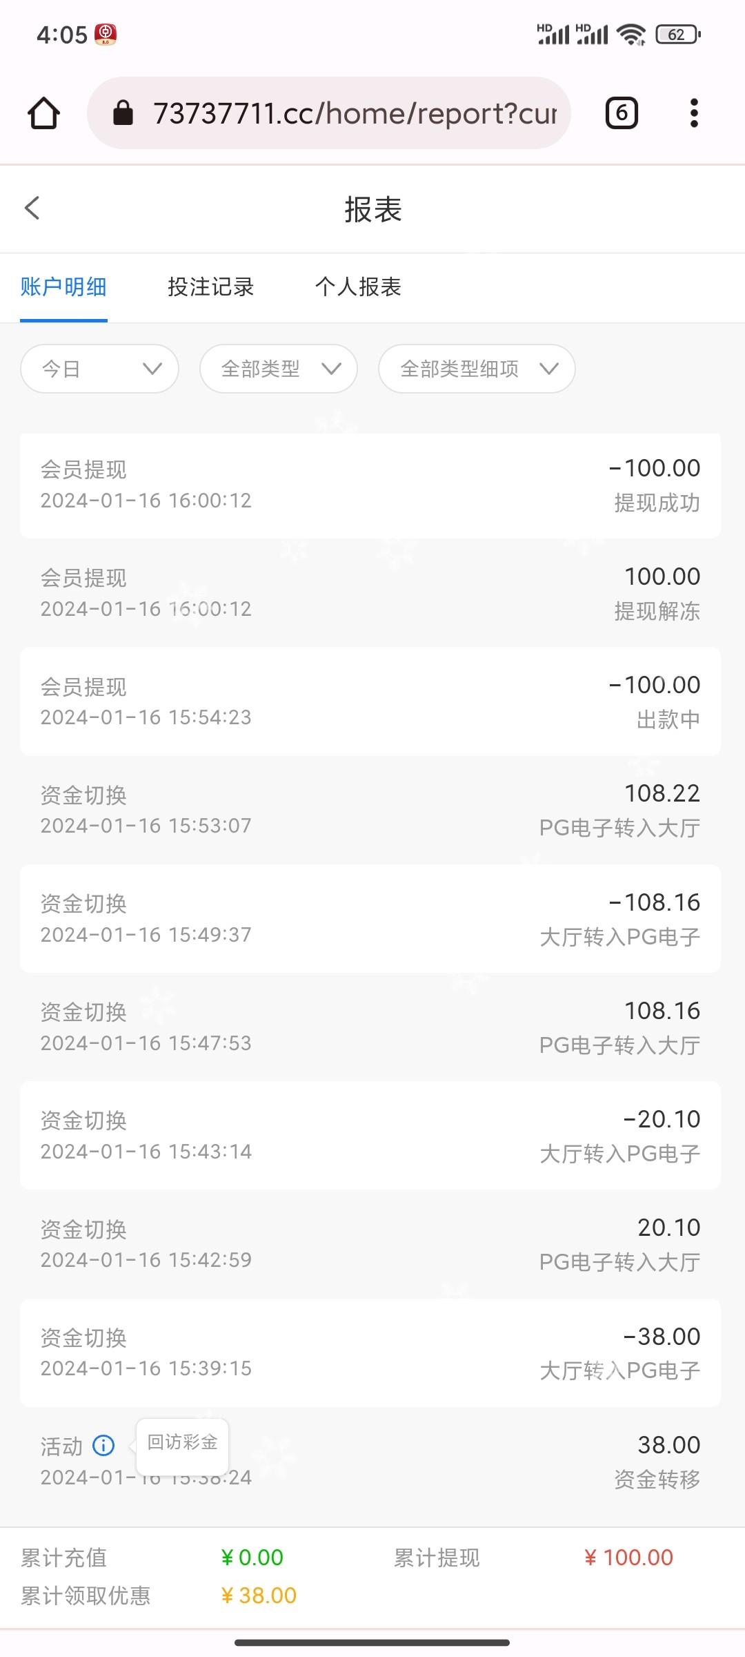Expand the 全部类型细项 dropdown
745x1657 pixels.
click(477, 369)
